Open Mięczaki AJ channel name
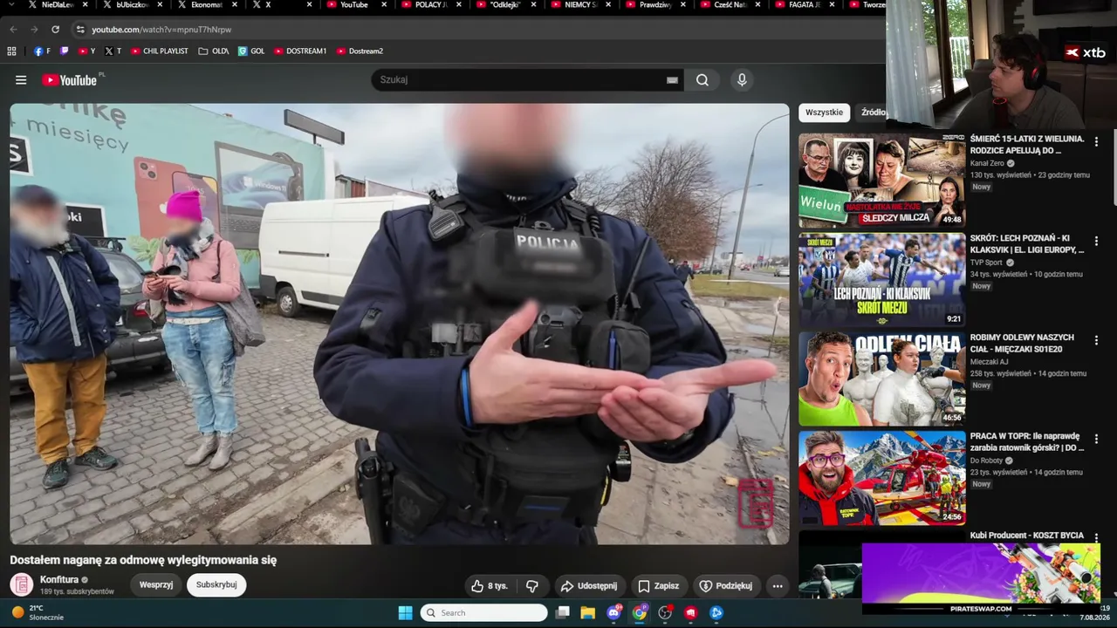This screenshot has height=628, width=1117. [989, 362]
